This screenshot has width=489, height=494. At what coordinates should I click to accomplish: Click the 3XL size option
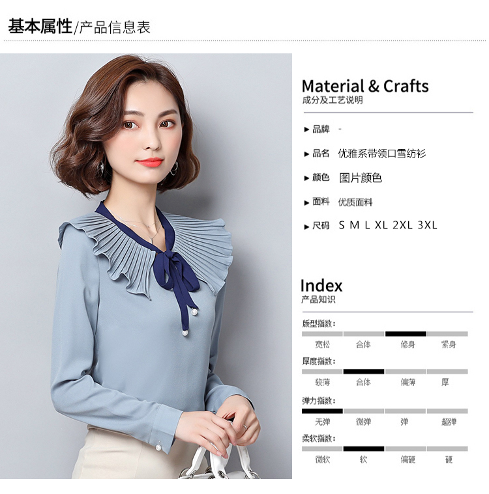[x=428, y=225]
